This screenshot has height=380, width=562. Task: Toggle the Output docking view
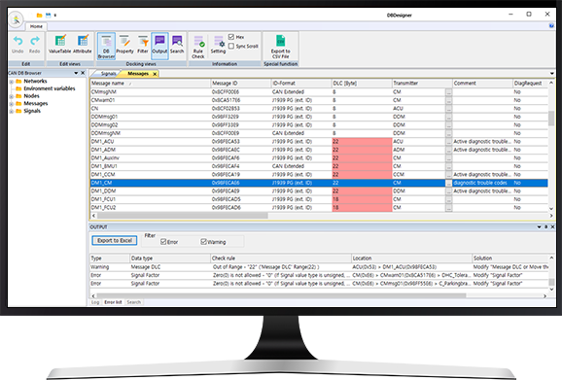click(159, 46)
